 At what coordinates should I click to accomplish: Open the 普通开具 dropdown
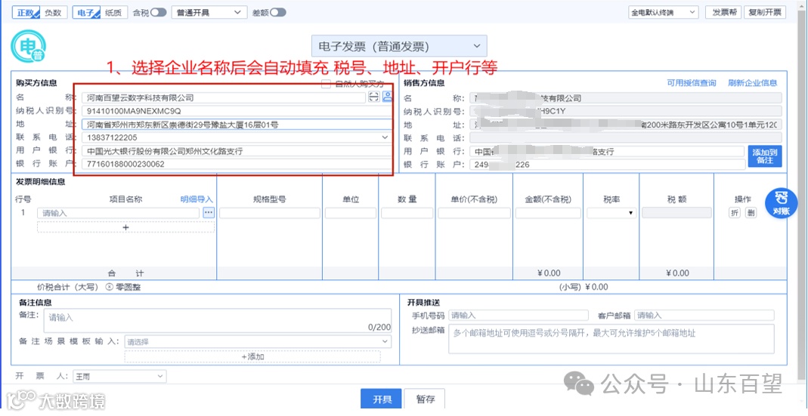[209, 12]
